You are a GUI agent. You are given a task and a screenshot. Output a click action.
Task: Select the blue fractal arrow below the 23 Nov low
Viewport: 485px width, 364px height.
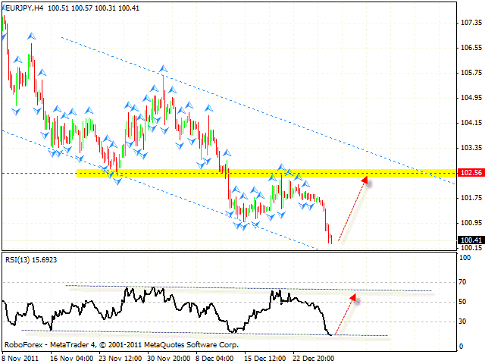(x=117, y=182)
